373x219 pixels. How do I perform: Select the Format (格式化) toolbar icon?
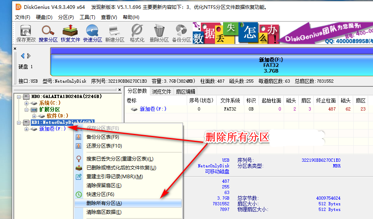[137, 33]
